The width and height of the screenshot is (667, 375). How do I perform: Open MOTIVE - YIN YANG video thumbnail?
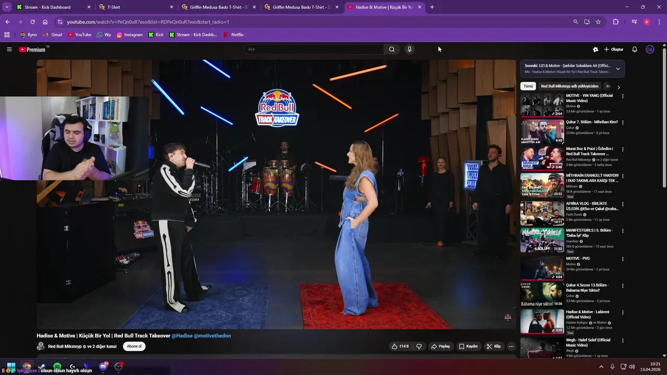pos(542,105)
